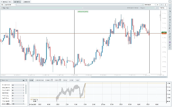Switch to the Backtesting tab
This screenshot has height=107, width=172.
(x=17, y=2)
